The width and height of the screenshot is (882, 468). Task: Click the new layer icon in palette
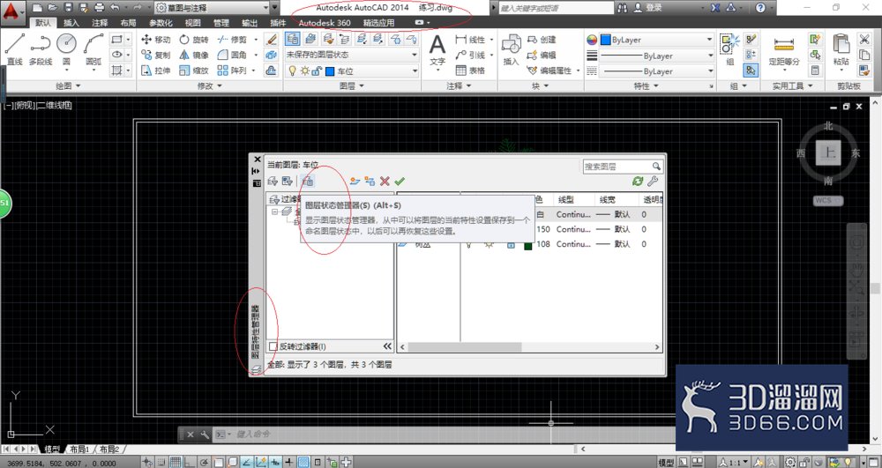(x=355, y=181)
